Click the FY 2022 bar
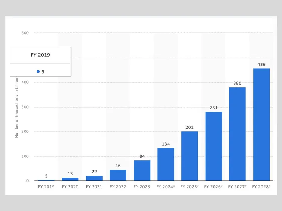The height and width of the screenshot is (211, 282). tap(118, 175)
